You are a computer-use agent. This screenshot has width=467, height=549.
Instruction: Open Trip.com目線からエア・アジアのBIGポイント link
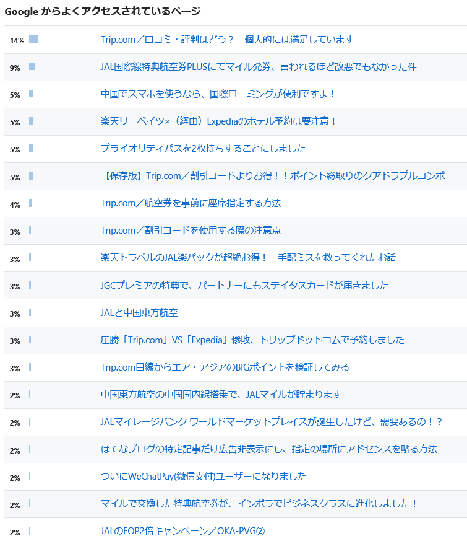pyautogui.click(x=225, y=367)
